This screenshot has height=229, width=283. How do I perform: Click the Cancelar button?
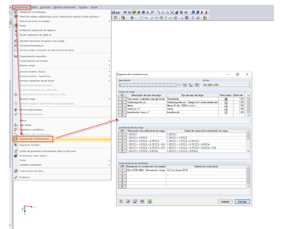(x=242, y=201)
